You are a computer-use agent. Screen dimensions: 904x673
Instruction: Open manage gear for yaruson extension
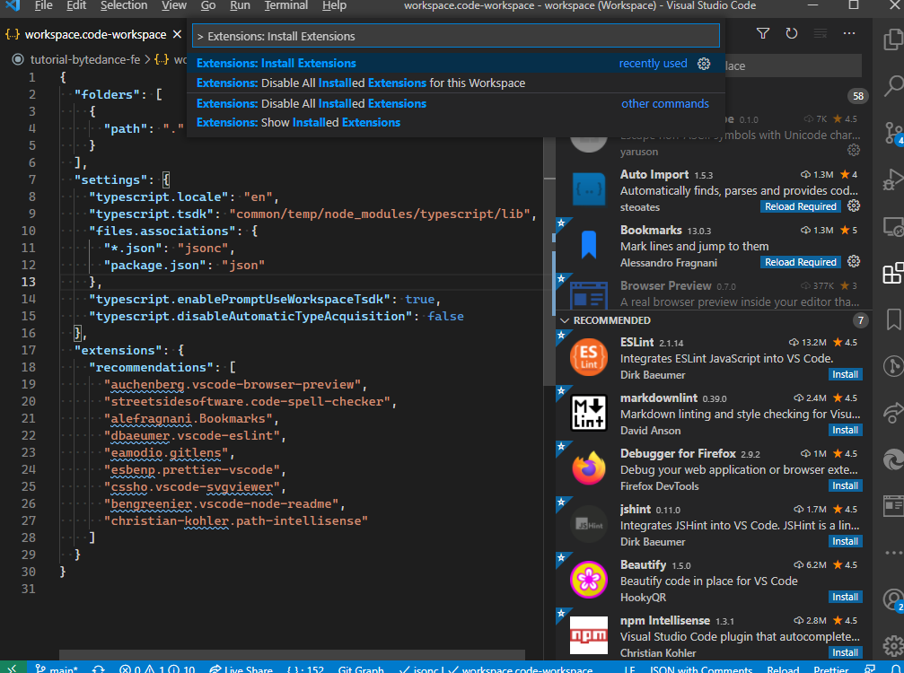(854, 151)
